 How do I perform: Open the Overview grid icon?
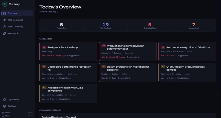click(x=4, y=13)
